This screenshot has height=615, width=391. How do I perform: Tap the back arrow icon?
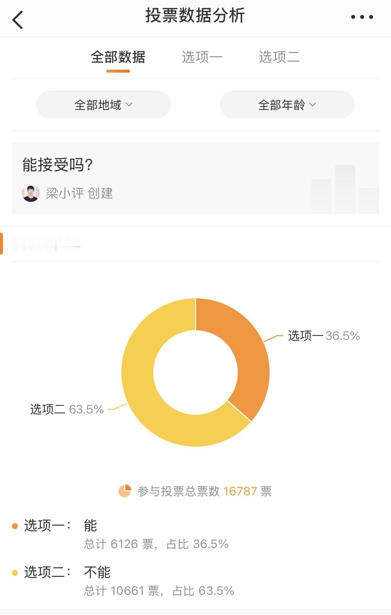click(18, 20)
